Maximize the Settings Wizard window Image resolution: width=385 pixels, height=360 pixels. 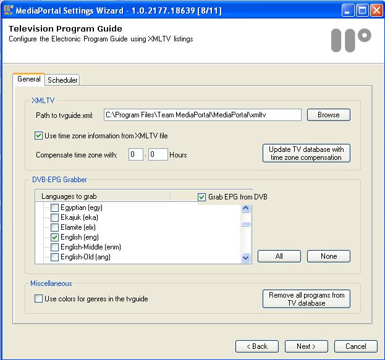point(362,10)
